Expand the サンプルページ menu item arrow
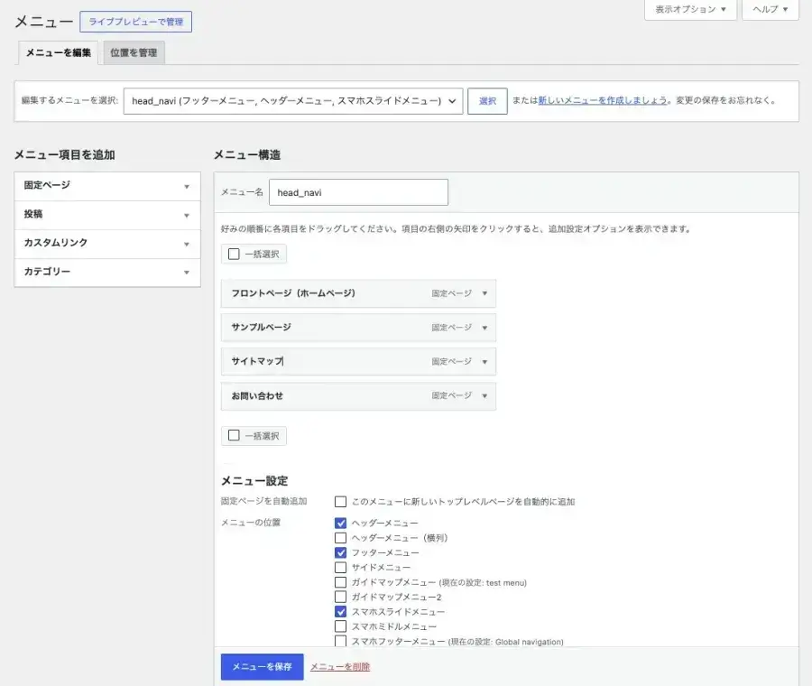 [x=484, y=328]
